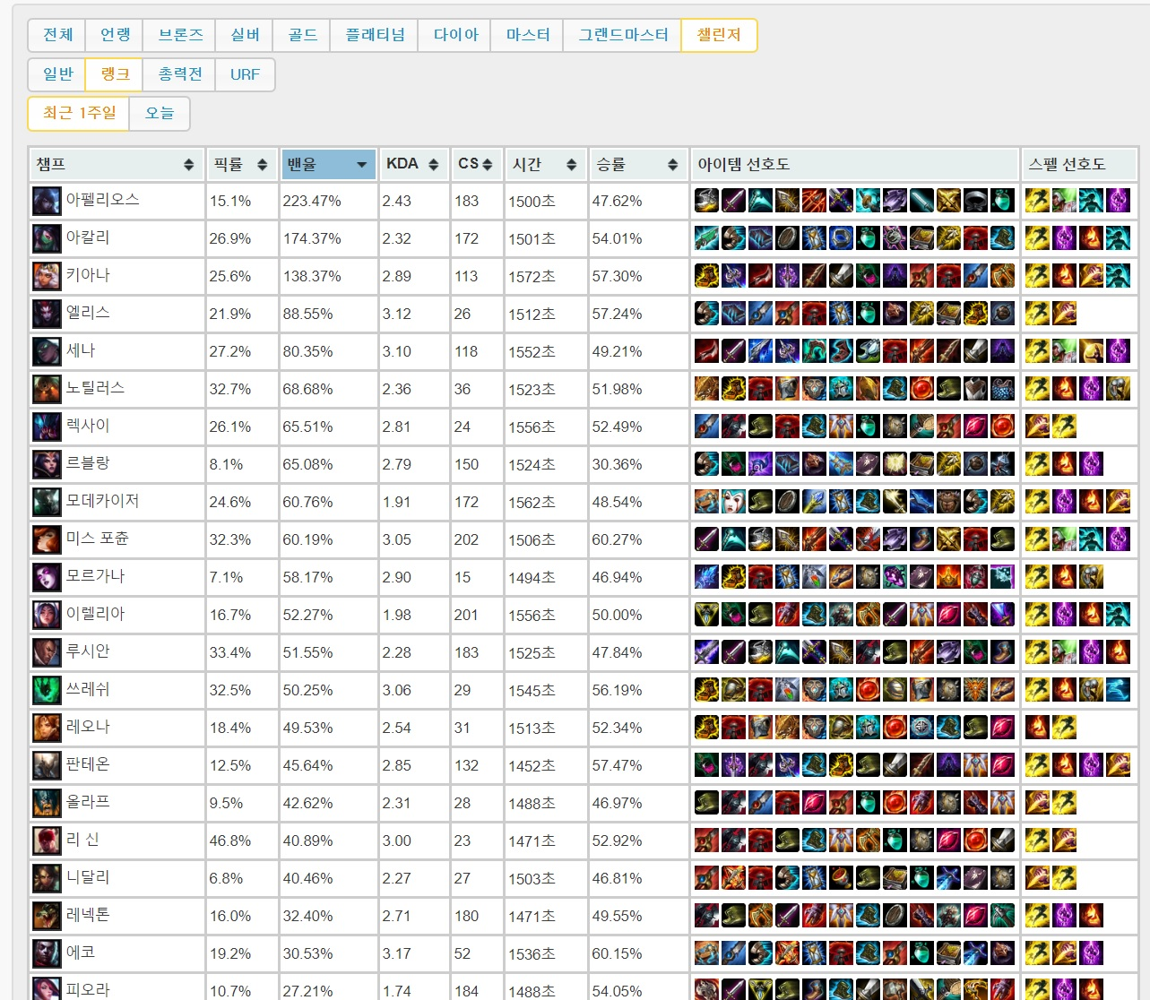Click first item icon in Lee Sin row
Screen dimensions: 1150x1000
click(706, 841)
